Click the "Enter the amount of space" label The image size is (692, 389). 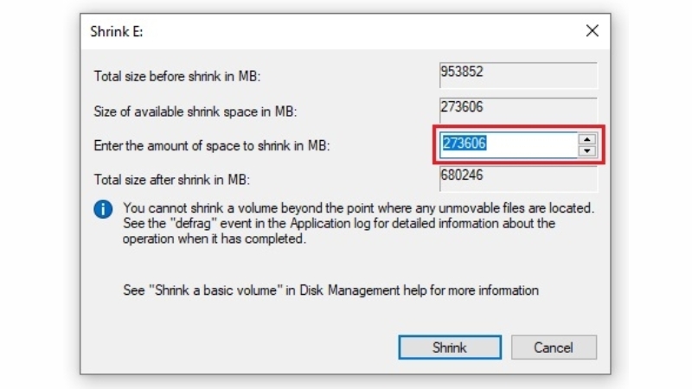(212, 146)
